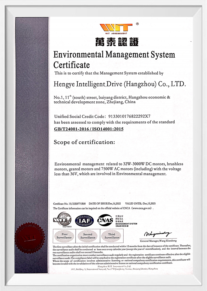Click 'This is to certify that' line
207x291 pixels.
[109, 73]
